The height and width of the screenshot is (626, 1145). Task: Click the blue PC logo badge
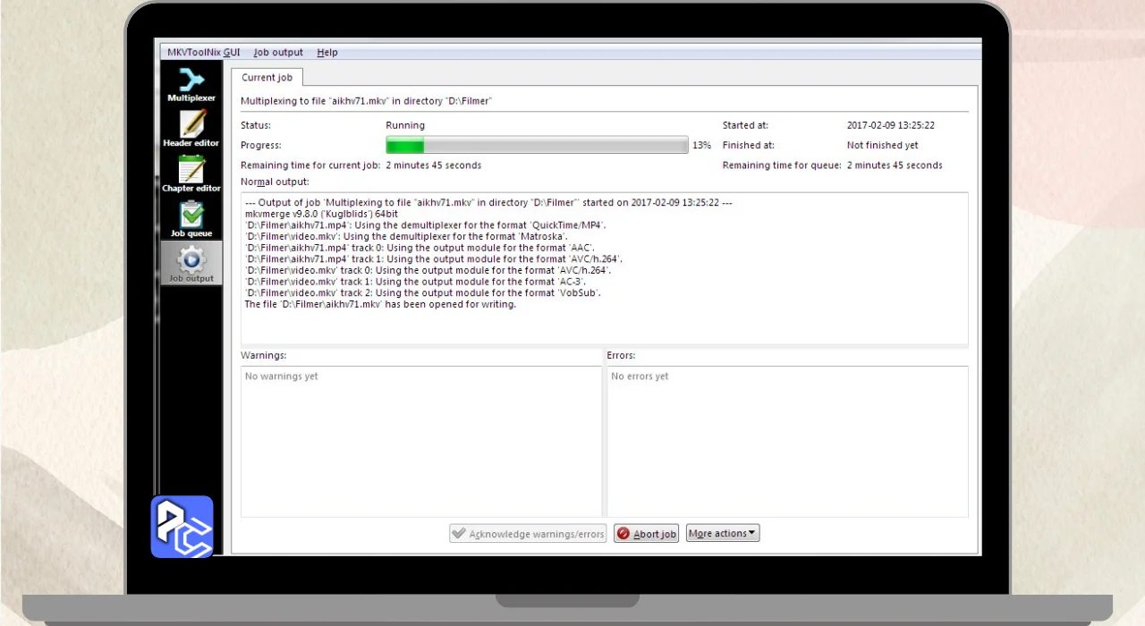(x=182, y=527)
